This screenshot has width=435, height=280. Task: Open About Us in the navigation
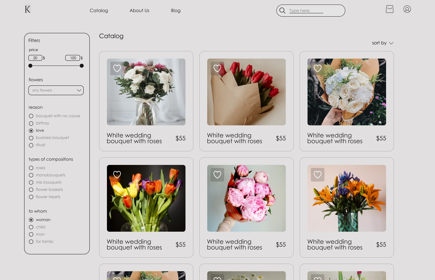(x=140, y=11)
